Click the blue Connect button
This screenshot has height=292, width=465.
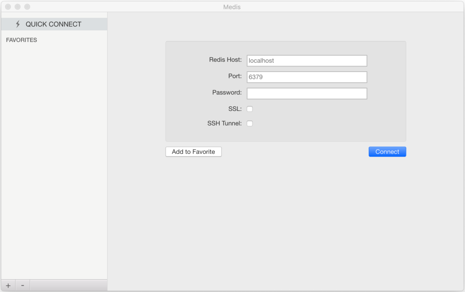[387, 152]
